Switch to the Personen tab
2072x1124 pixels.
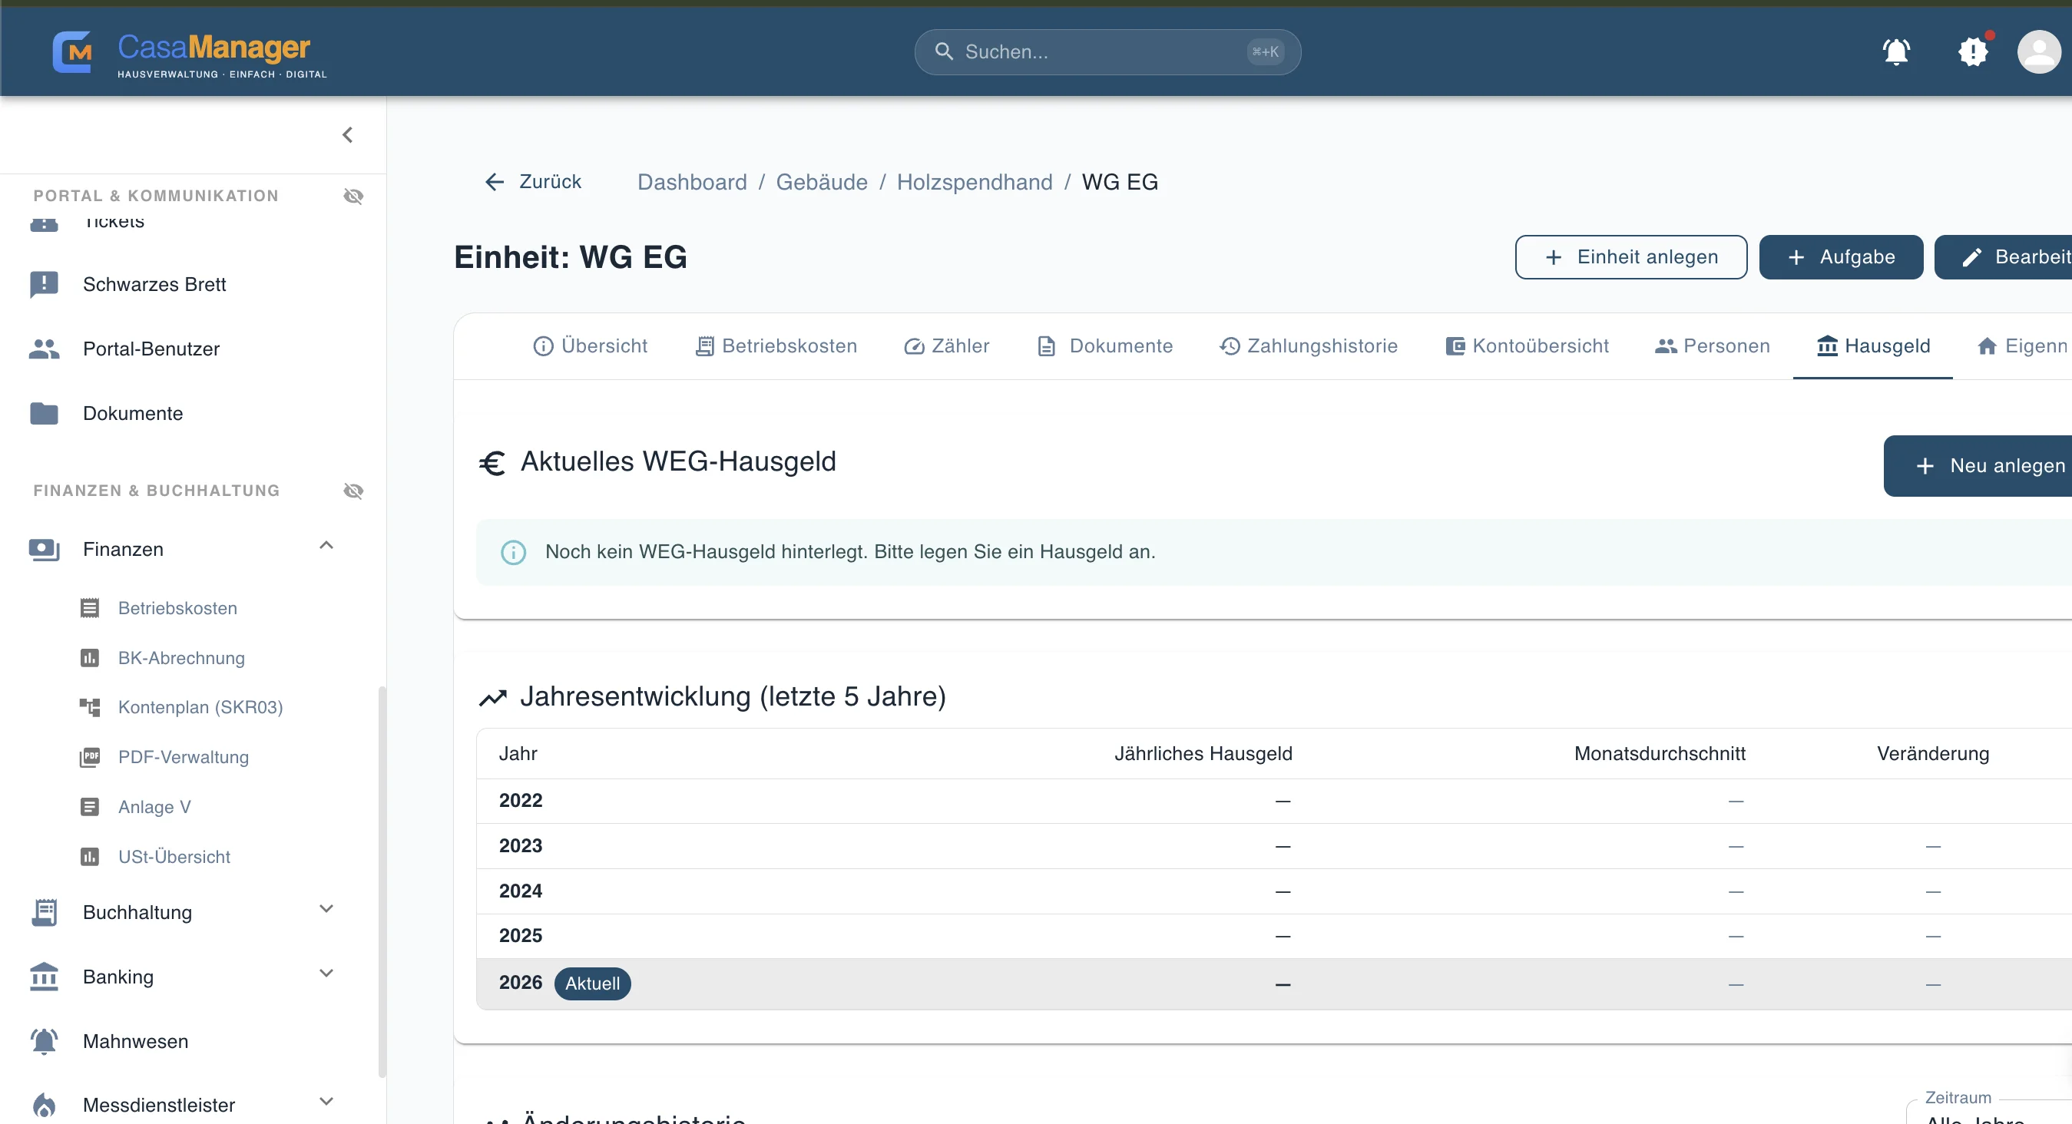tap(1713, 346)
